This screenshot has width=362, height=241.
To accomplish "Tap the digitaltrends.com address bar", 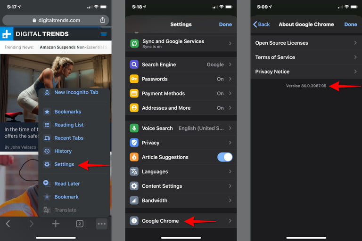I will 56,20.
